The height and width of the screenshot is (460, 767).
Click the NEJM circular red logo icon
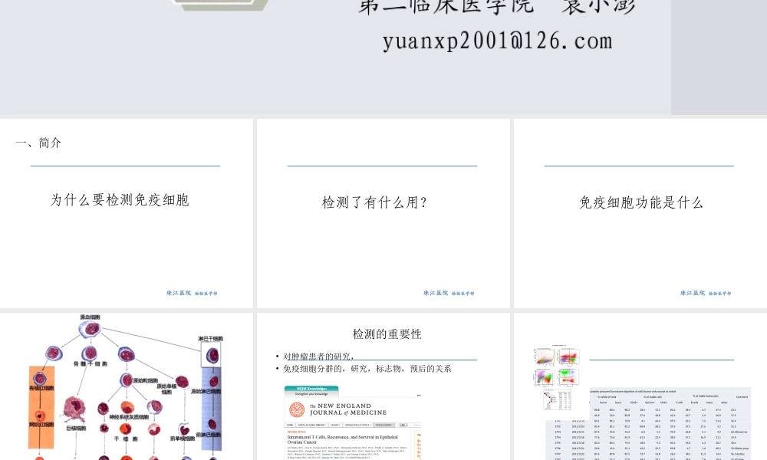pyautogui.click(x=298, y=409)
